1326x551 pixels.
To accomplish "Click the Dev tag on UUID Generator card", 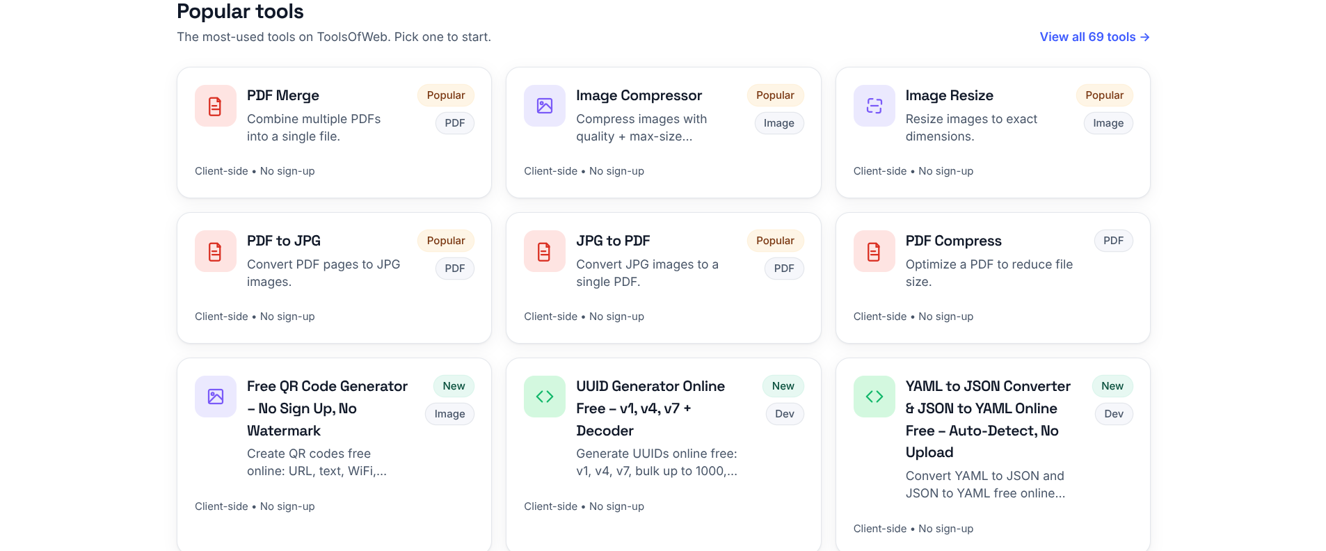I will 785,414.
